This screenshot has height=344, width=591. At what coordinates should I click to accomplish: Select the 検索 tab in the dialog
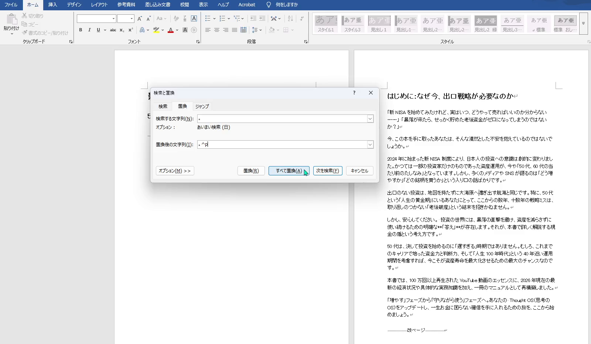click(x=163, y=106)
